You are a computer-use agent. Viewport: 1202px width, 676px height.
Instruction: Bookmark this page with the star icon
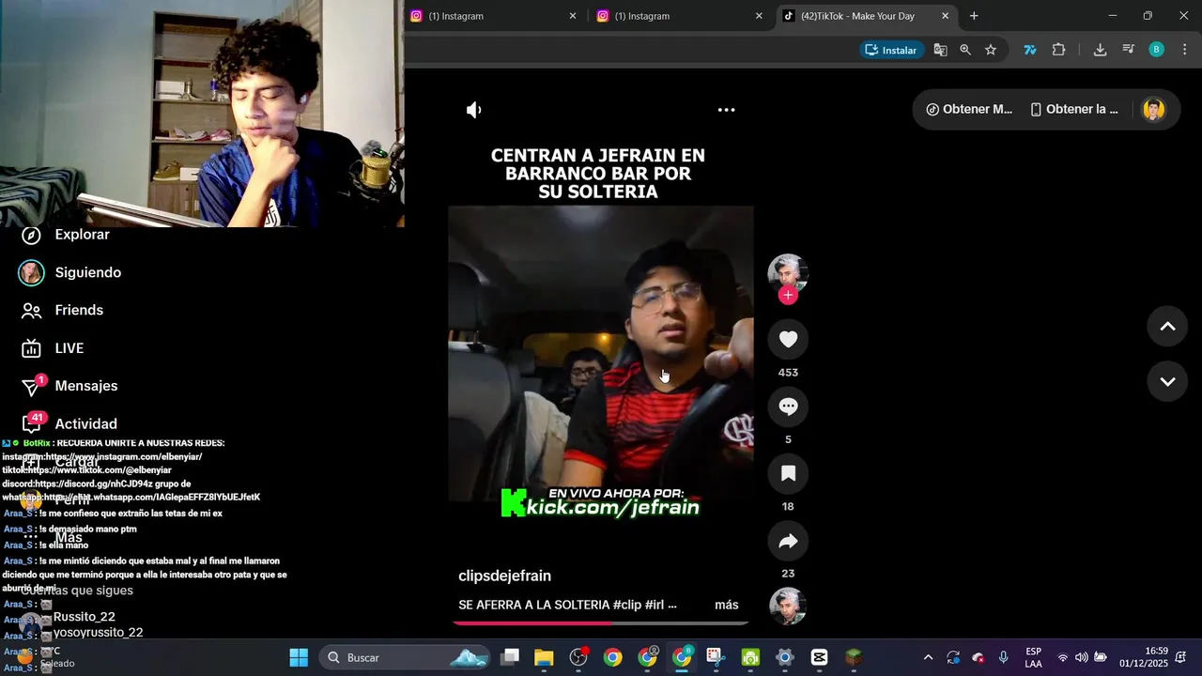click(991, 50)
